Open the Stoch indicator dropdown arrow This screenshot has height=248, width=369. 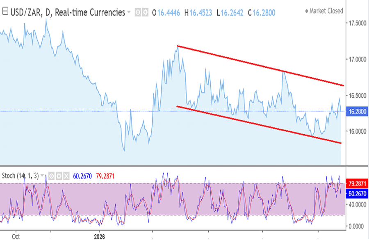(42, 175)
